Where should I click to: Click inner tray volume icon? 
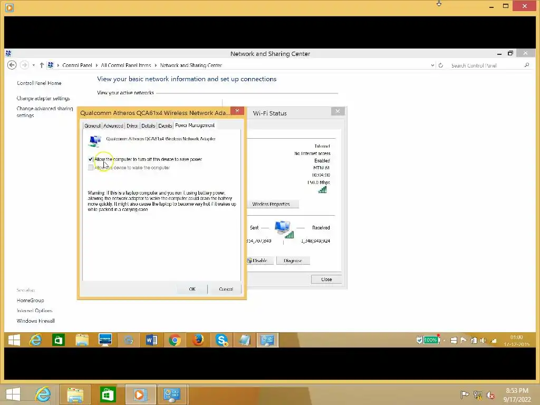(483, 341)
